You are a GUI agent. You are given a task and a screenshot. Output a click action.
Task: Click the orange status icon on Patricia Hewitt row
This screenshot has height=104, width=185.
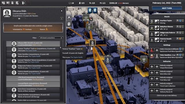pos(180,39)
